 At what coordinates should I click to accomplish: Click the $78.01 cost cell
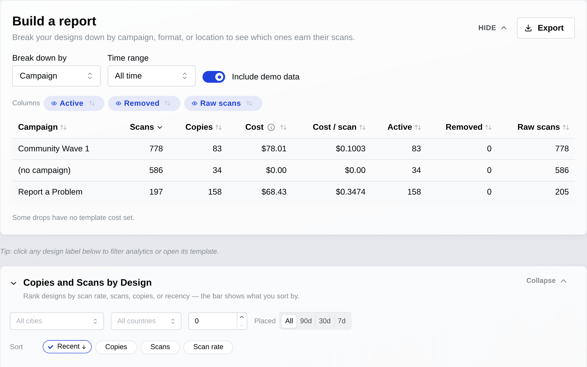click(274, 149)
